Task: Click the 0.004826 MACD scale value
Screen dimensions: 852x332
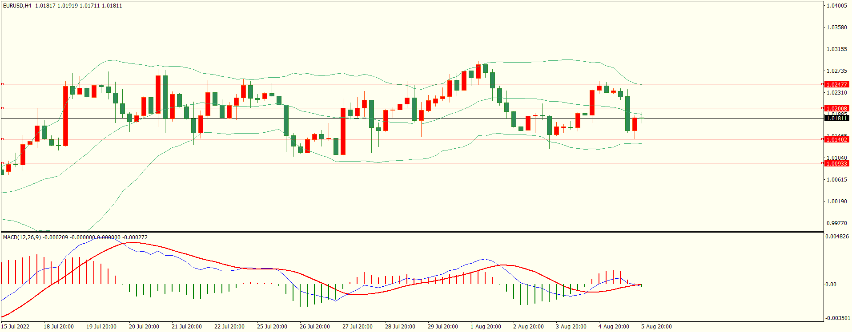Action: click(x=837, y=237)
